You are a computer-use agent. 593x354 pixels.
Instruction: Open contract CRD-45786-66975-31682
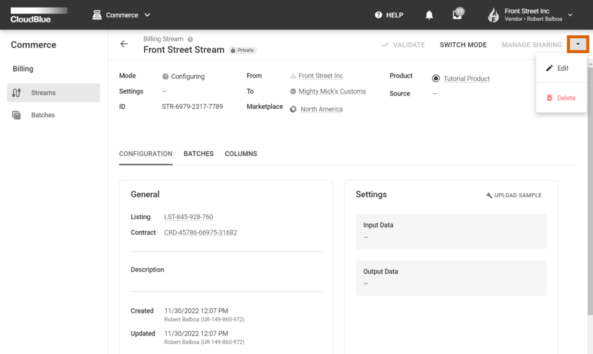[x=200, y=233]
